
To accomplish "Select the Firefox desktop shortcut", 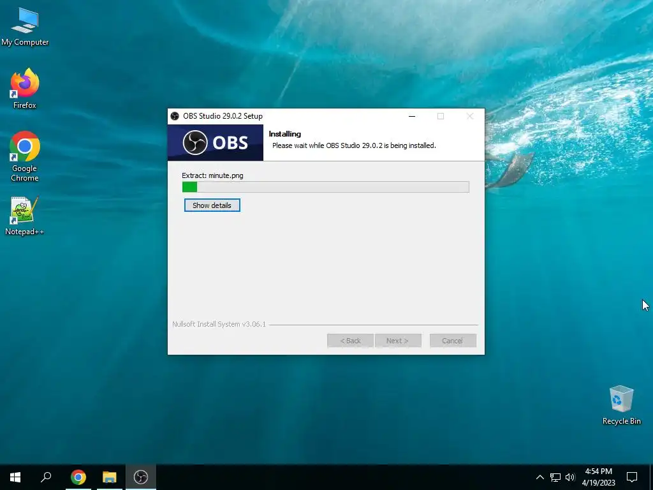I will (x=25, y=89).
